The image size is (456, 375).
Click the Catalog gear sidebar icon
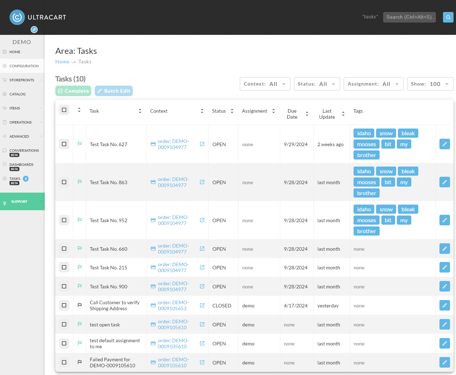pyautogui.click(x=5, y=94)
